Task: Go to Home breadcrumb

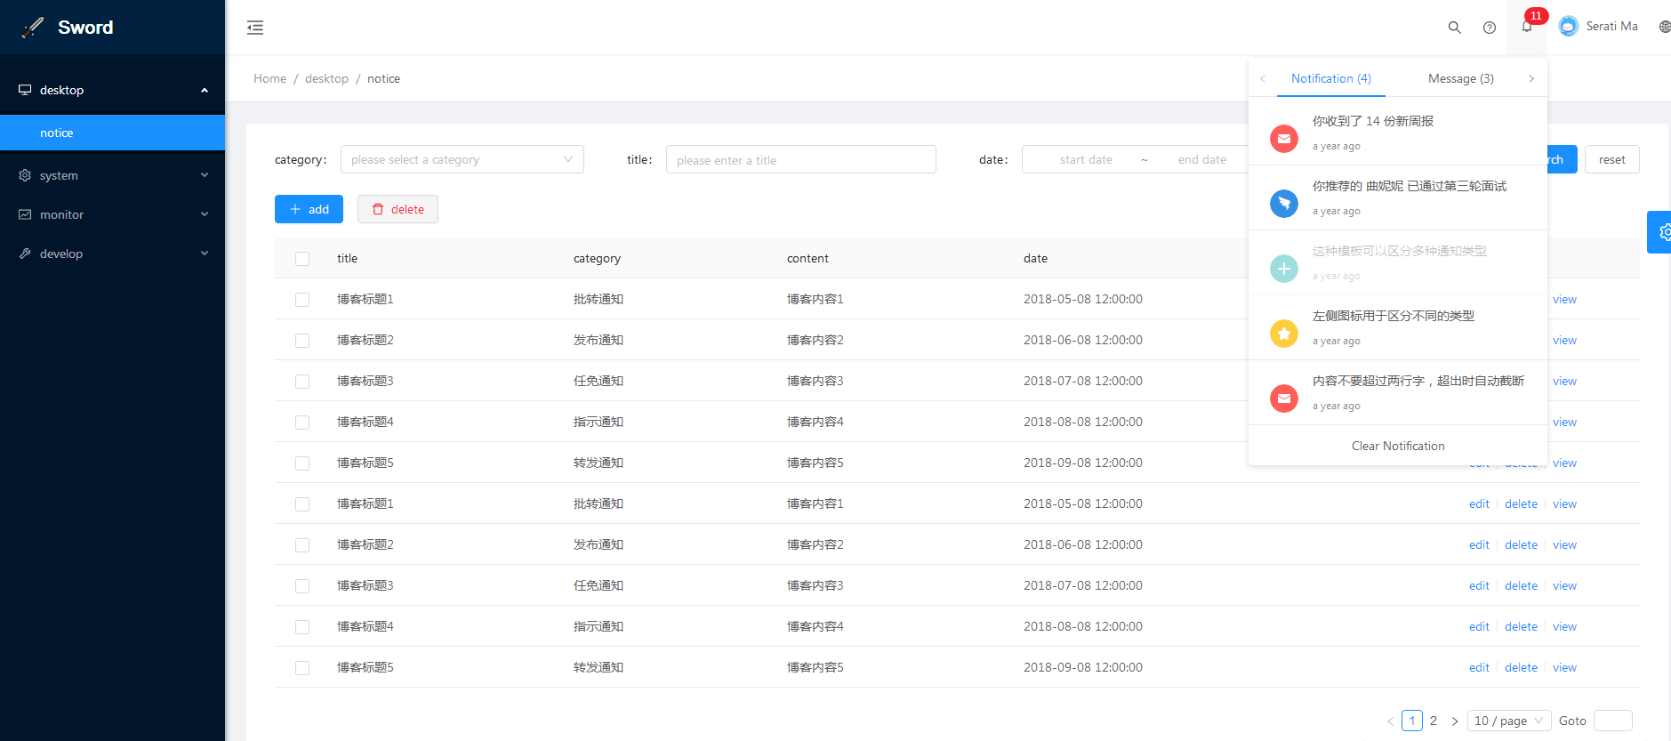Action: coord(269,78)
